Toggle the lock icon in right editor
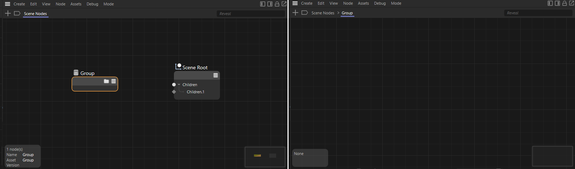Image resolution: width=575 pixels, height=169 pixels. click(565, 3)
